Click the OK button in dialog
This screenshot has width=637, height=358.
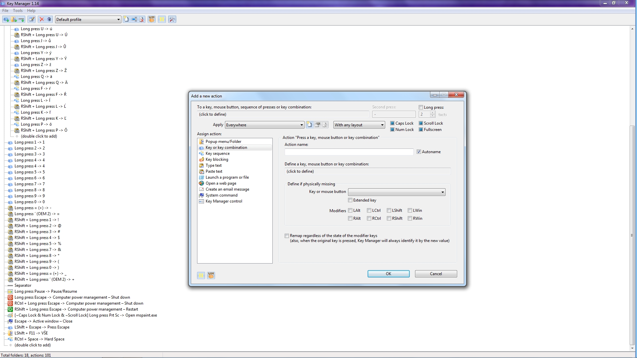(x=388, y=274)
